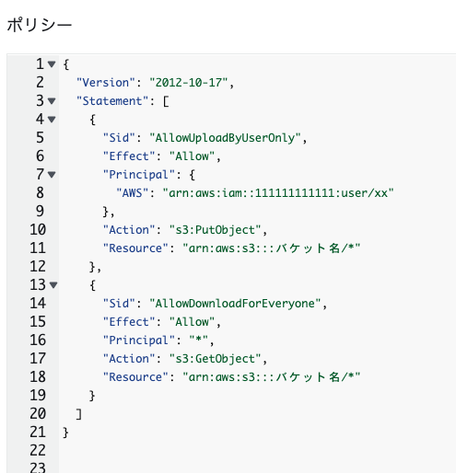Collapse the root object fold arrow on line 1
This screenshot has height=473, width=456.
pyautogui.click(x=52, y=64)
